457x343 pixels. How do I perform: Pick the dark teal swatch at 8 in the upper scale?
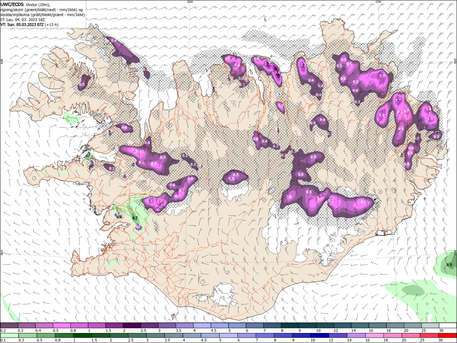click(x=290, y=325)
